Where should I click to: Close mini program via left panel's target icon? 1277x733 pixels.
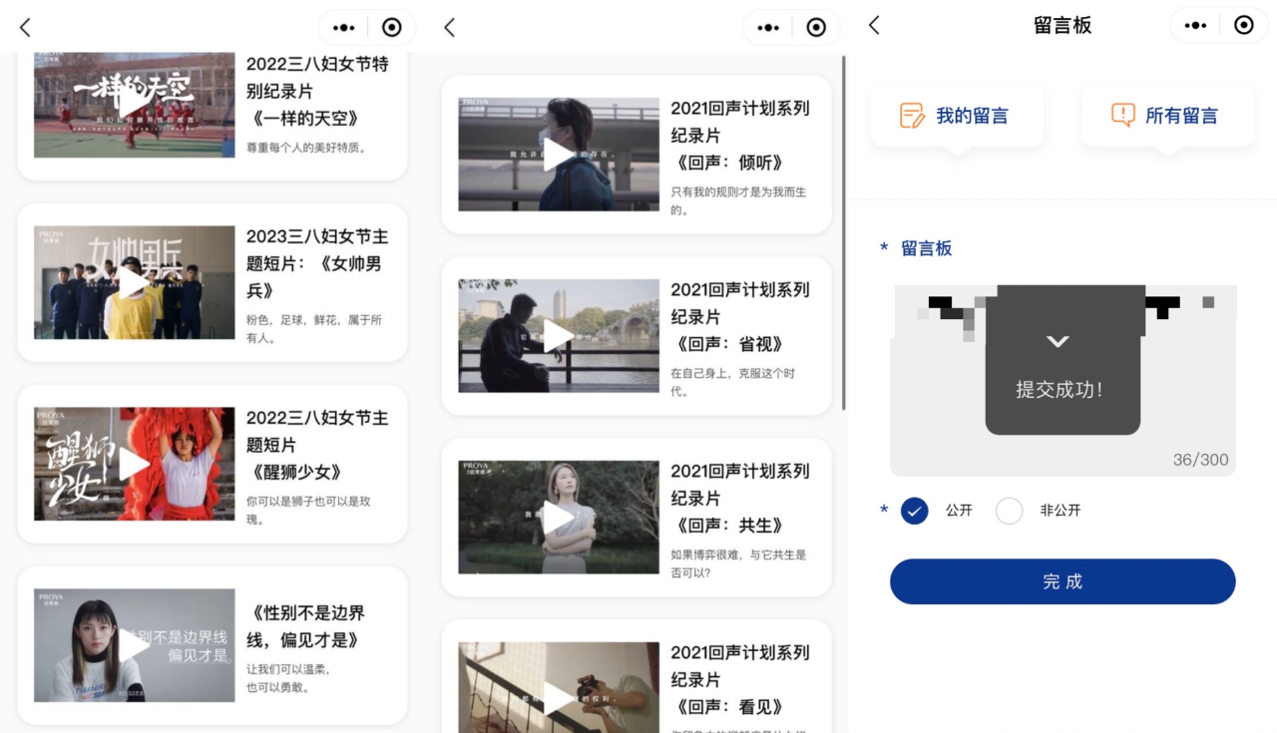392,28
